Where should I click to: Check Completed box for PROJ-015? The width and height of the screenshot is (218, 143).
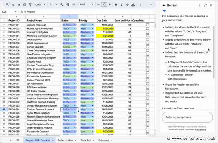pyautogui.click(x=148, y=76)
